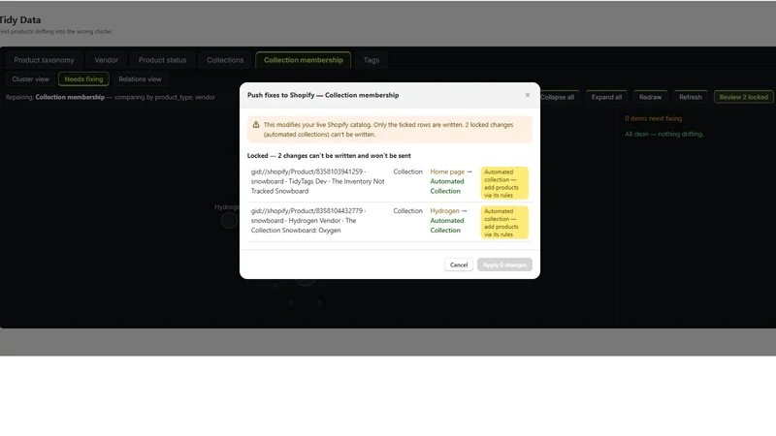Select the Needs fixing view
The image size is (776, 436).
click(x=83, y=79)
